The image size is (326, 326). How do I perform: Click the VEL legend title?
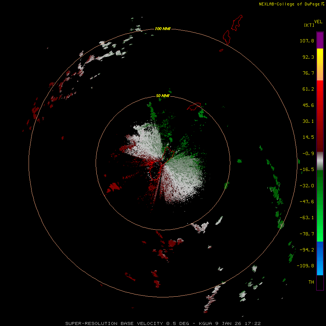tap(318, 22)
